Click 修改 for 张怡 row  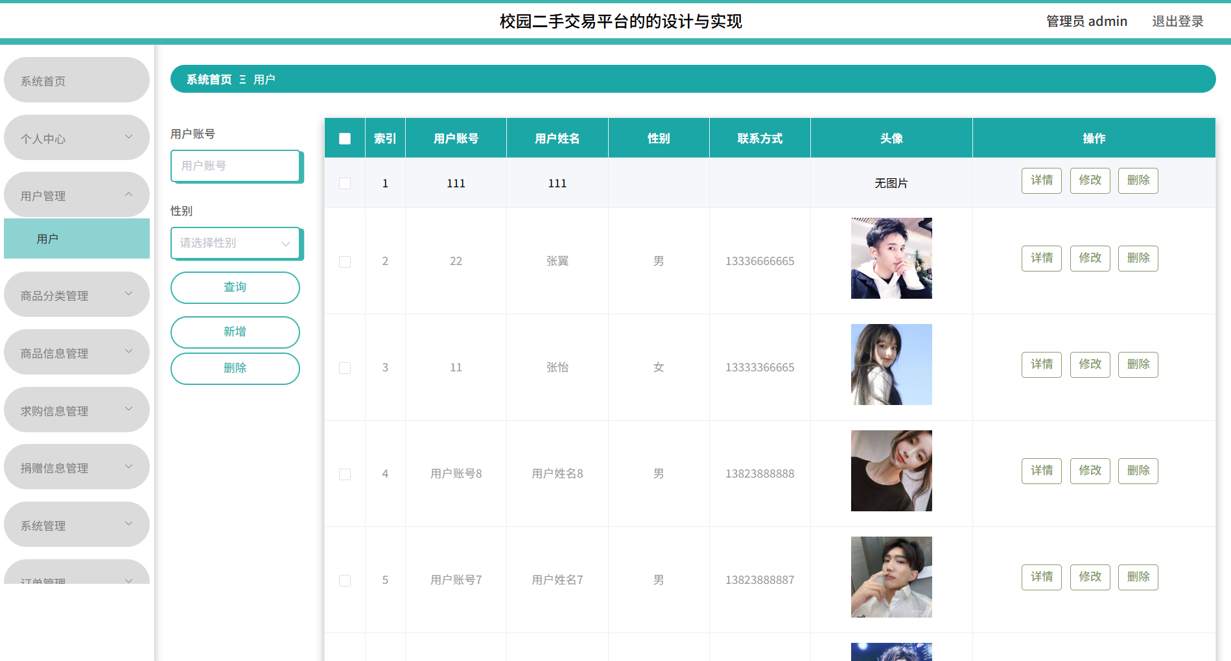pyautogui.click(x=1090, y=365)
